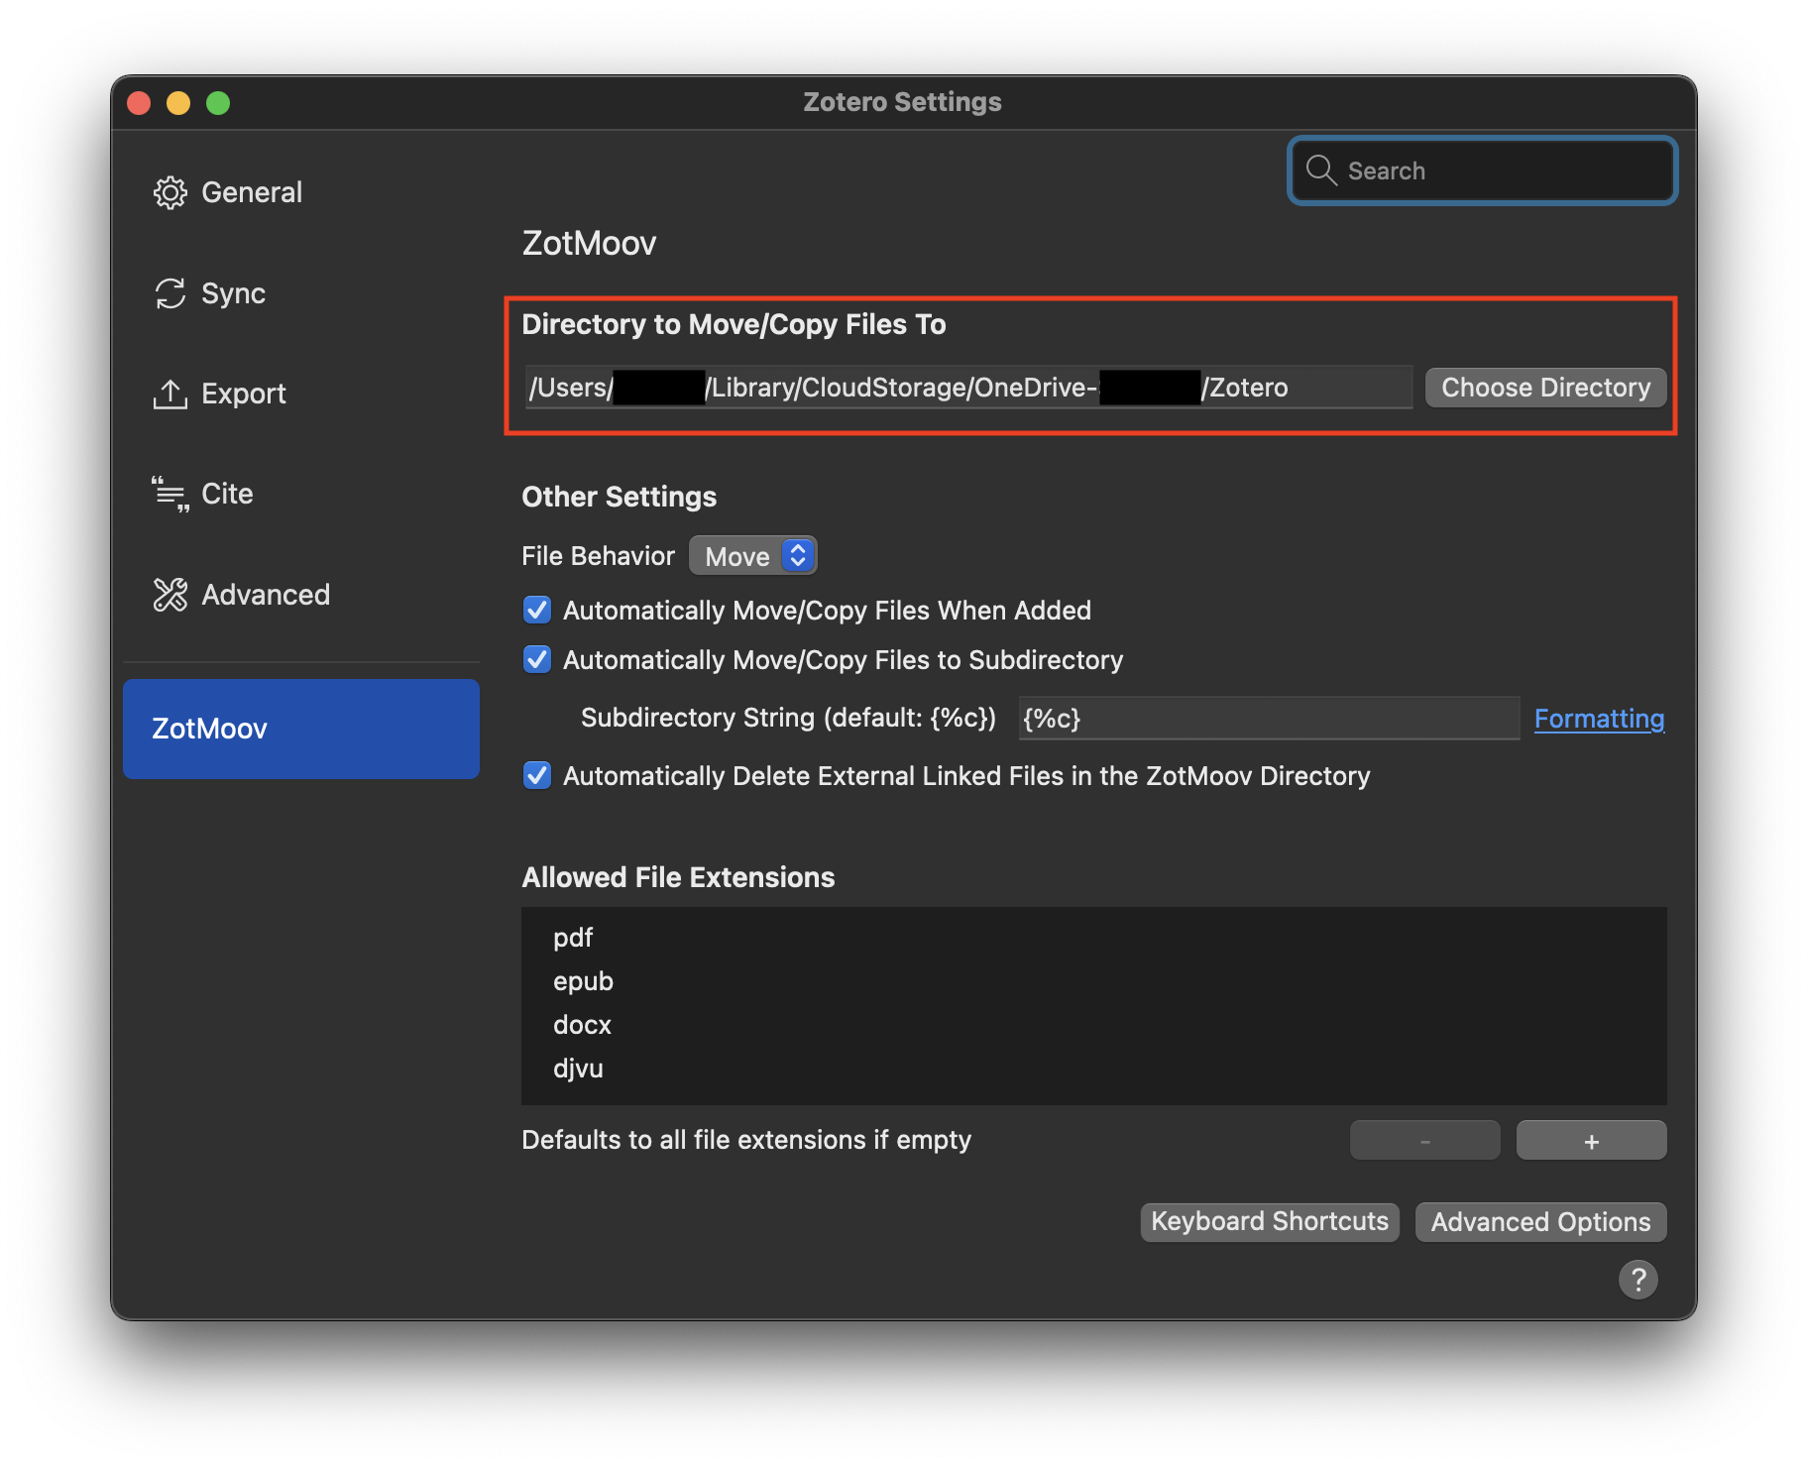Viewport: 1808px width, 1467px height.
Task: Open the Sync settings pane
Action: coord(300,293)
